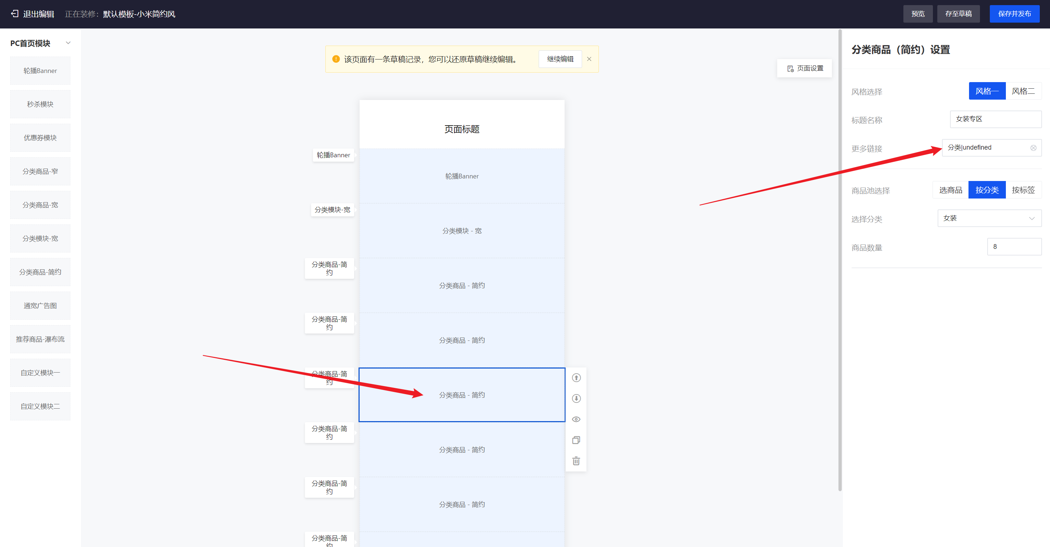Add 优惠券模块 from sidebar
The image size is (1050, 547).
tap(40, 138)
